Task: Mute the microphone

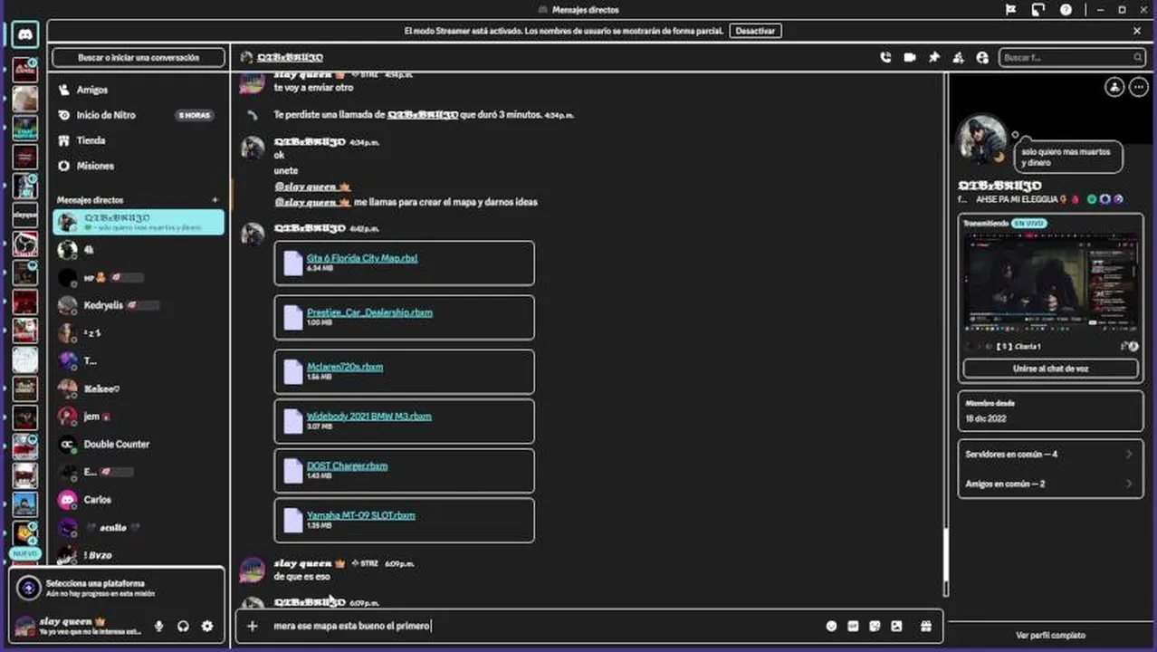Action: (159, 626)
